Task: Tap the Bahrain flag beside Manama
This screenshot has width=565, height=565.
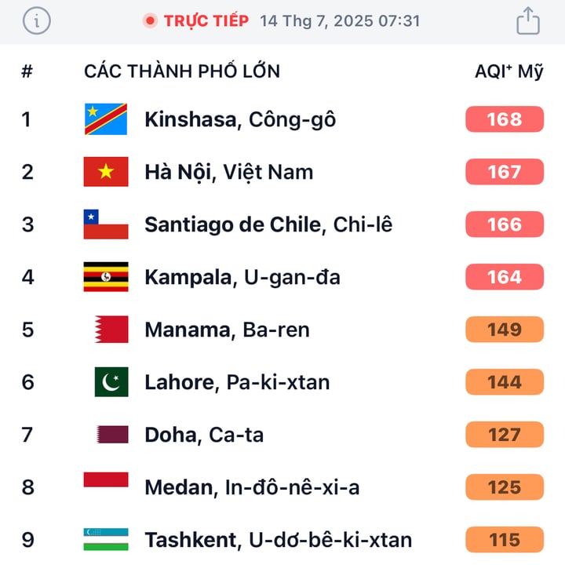Action: click(x=111, y=330)
